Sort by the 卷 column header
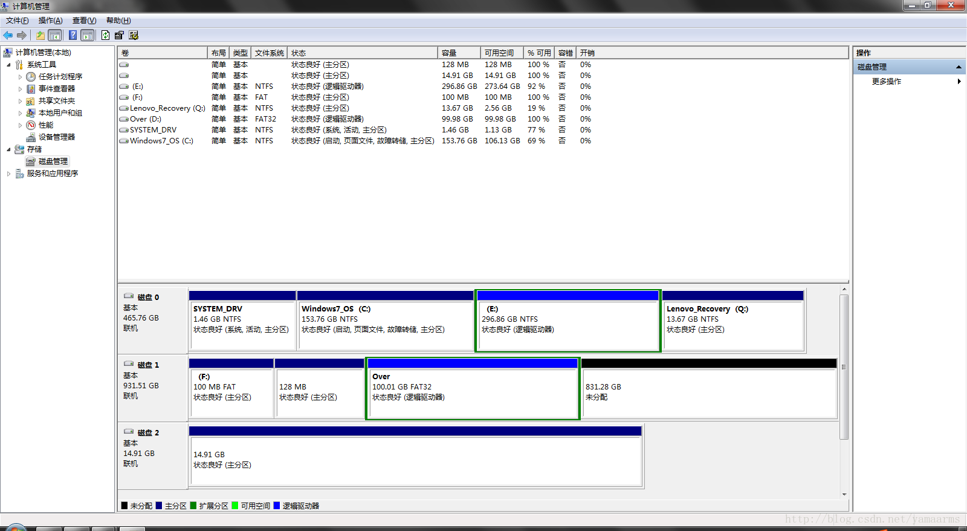Image resolution: width=967 pixels, height=531 pixels. [163, 53]
